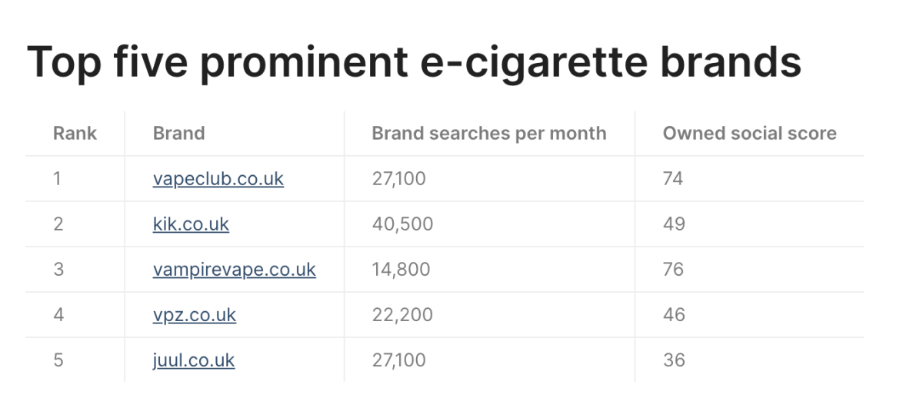This screenshot has height=401, width=923.
Task: Open the juul.co.uk link
Action: click(x=194, y=360)
